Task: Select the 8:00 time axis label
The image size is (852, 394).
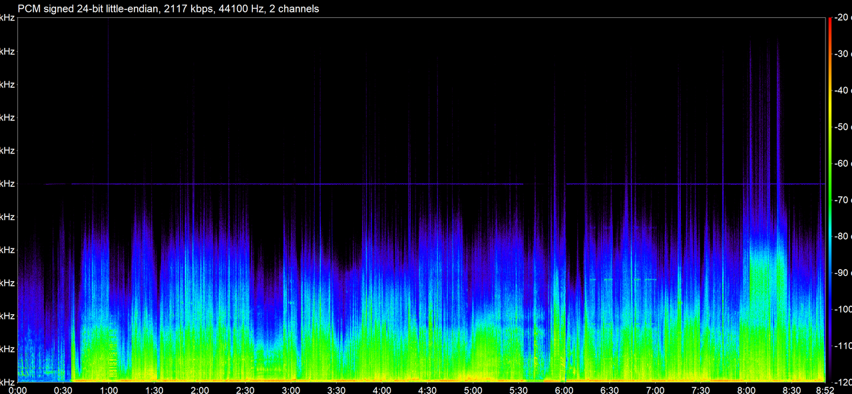Action: pos(746,389)
